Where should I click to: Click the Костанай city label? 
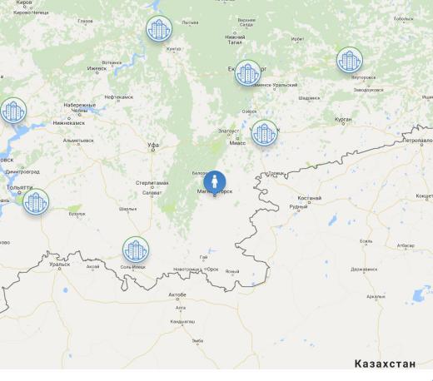tap(310, 198)
